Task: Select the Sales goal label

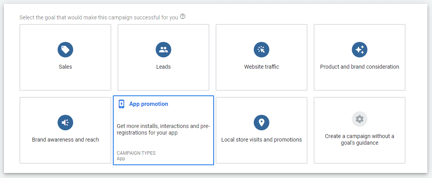Action: (x=65, y=67)
